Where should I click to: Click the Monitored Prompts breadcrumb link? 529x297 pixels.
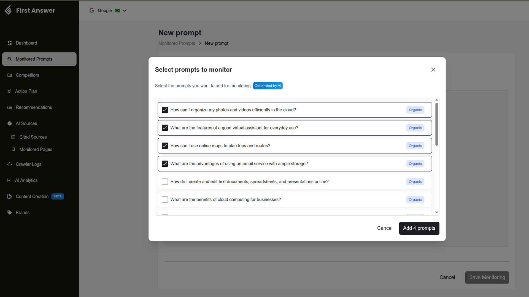[177, 43]
